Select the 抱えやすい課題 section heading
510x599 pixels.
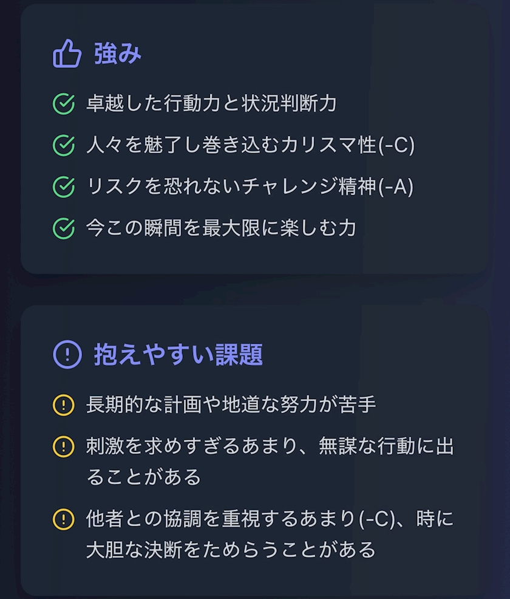coord(178,354)
